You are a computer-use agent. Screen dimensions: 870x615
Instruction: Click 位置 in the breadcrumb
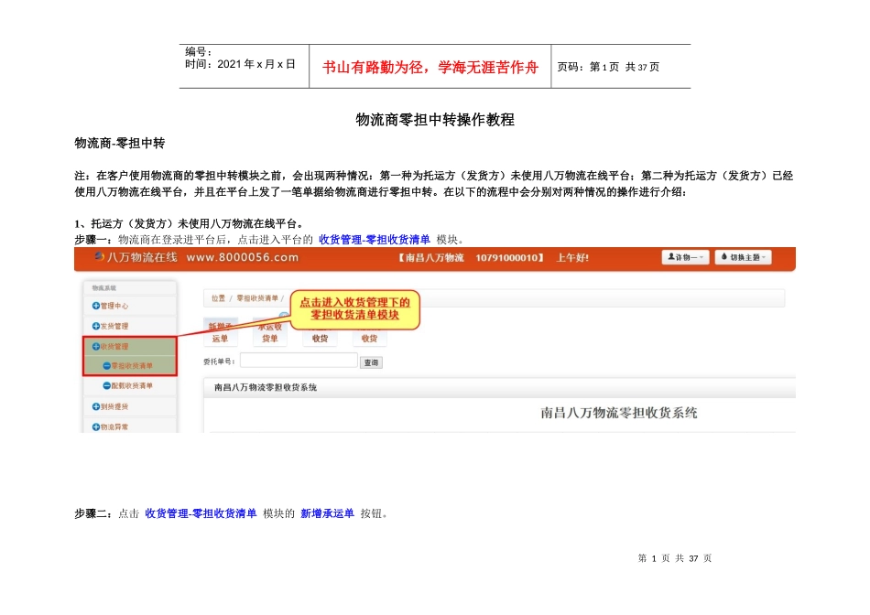pos(218,298)
